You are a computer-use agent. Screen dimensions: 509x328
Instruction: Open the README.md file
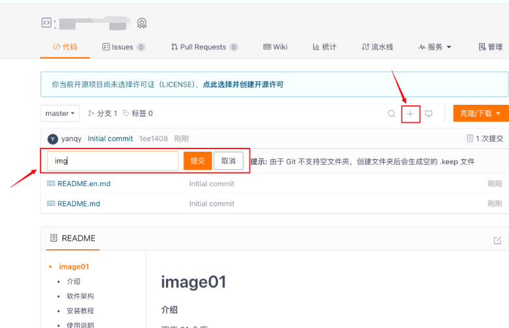[x=79, y=204]
